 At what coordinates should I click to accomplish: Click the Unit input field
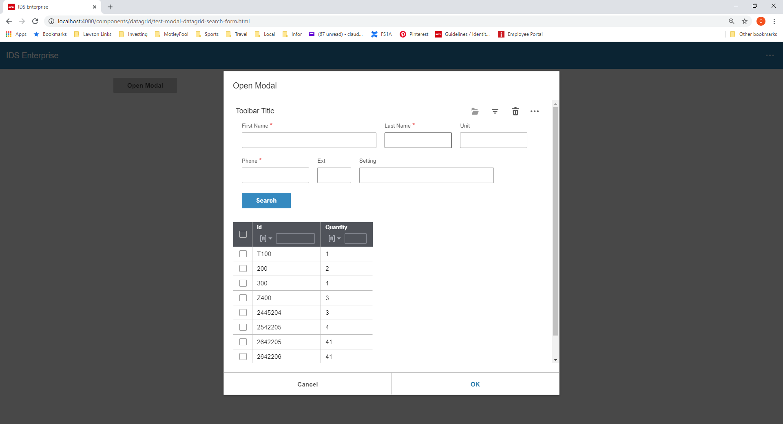point(493,140)
